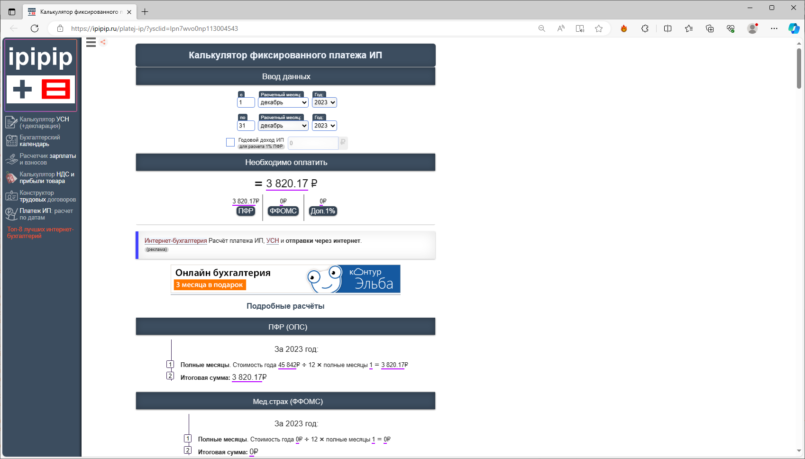
Task: Click salary calculator hand icon
Action: 11,159
